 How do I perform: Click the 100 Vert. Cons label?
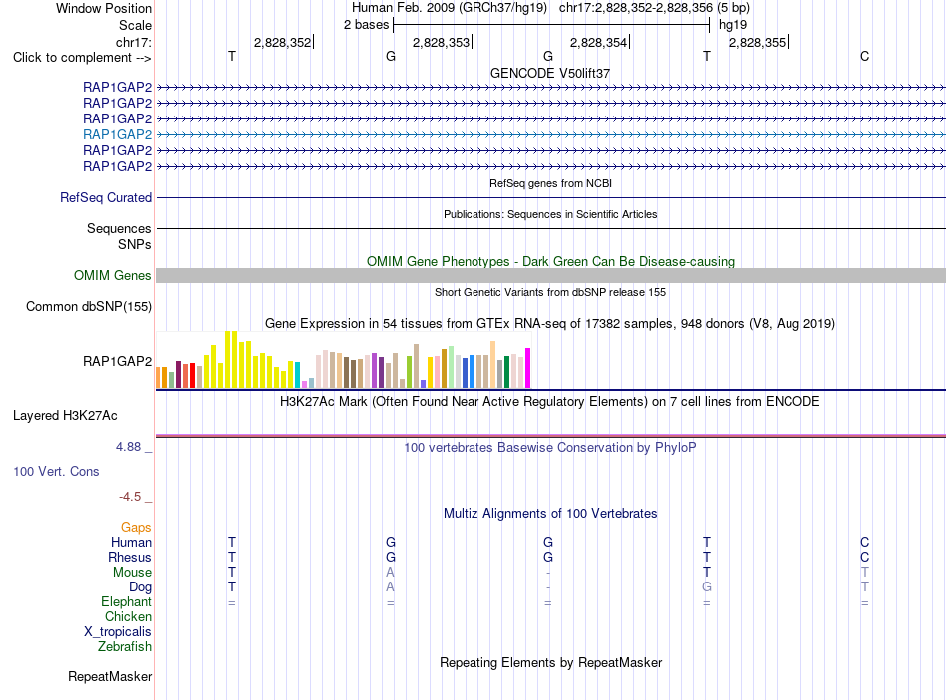[56, 471]
